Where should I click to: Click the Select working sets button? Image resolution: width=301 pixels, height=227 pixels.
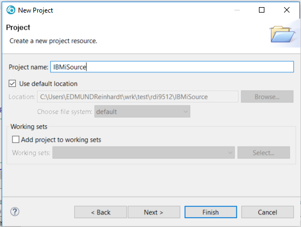coord(263,153)
